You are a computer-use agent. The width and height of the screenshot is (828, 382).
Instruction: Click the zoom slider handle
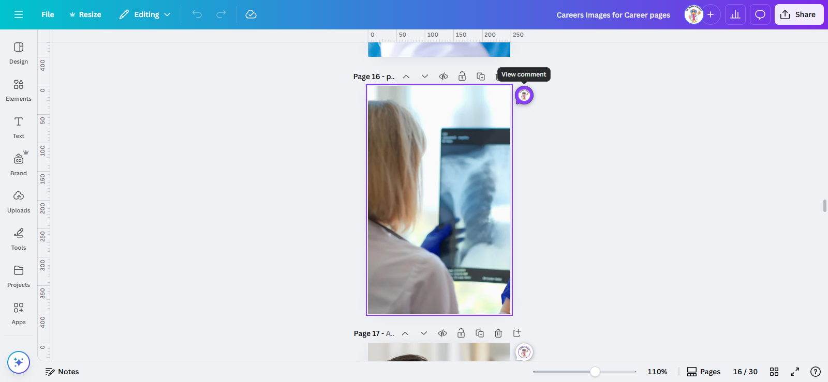[x=595, y=372]
